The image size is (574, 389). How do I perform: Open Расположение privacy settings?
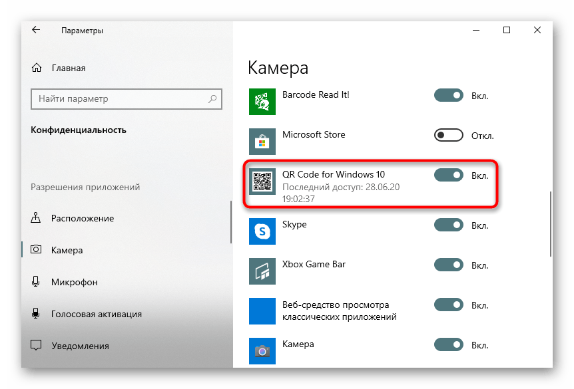click(127, 218)
